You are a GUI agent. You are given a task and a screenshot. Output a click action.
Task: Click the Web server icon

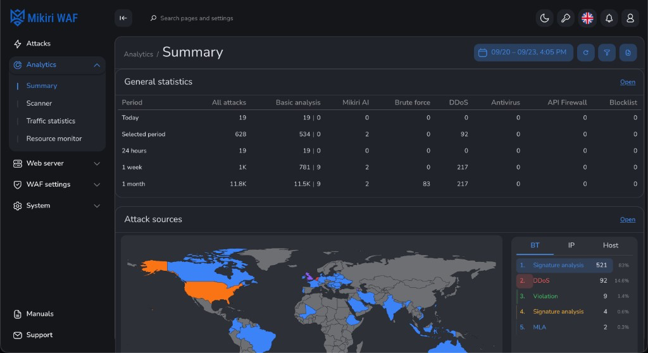pyautogui.click(x=17, y=164)
